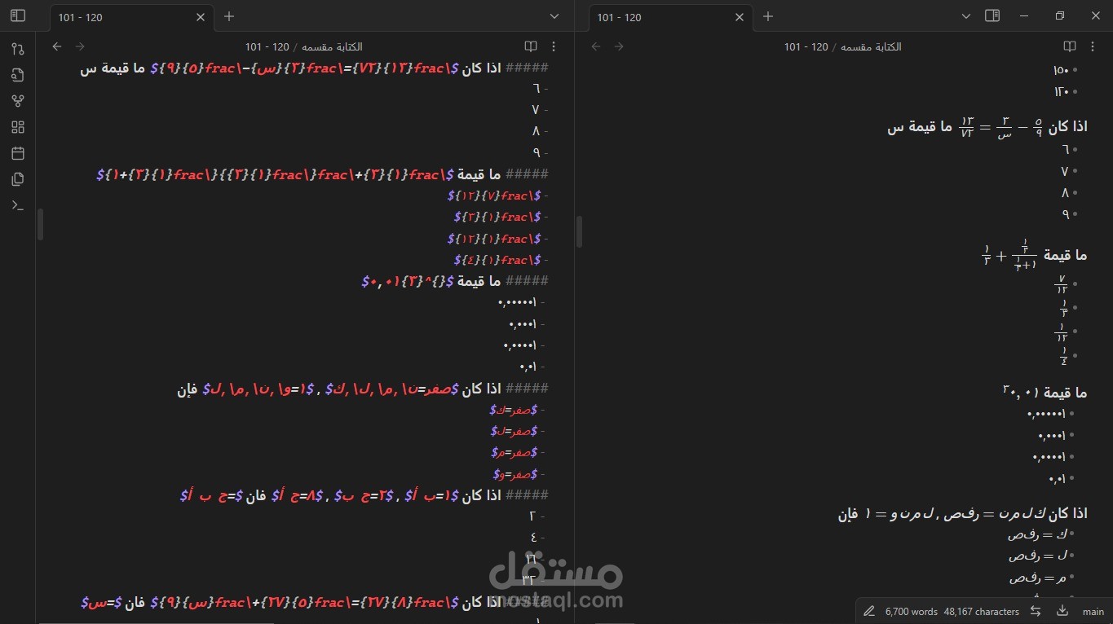1113x624 pixels.
Task: Switch left note to reading view
Action: point(531,46)
